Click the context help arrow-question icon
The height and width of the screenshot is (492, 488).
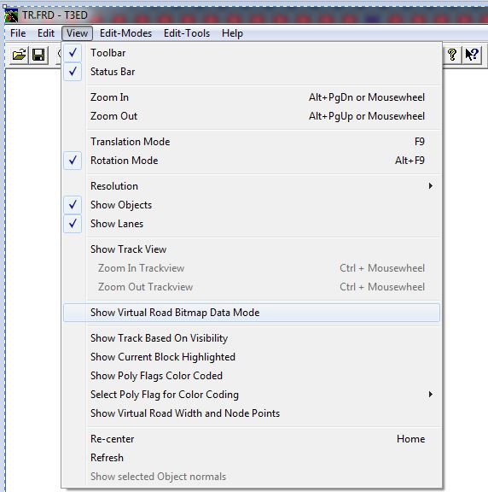coord(472,55)
